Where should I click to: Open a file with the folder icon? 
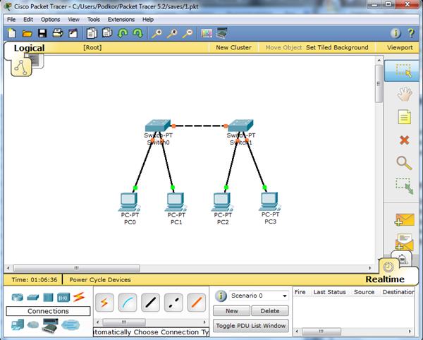click(x=27, y=34)
